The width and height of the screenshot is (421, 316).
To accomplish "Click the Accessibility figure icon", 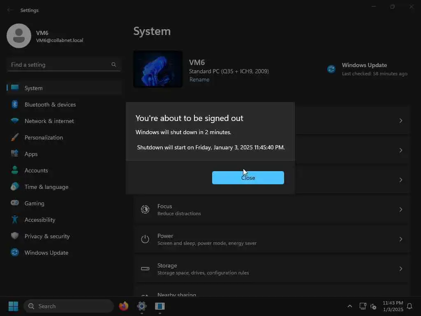I will tap(15, 219).
